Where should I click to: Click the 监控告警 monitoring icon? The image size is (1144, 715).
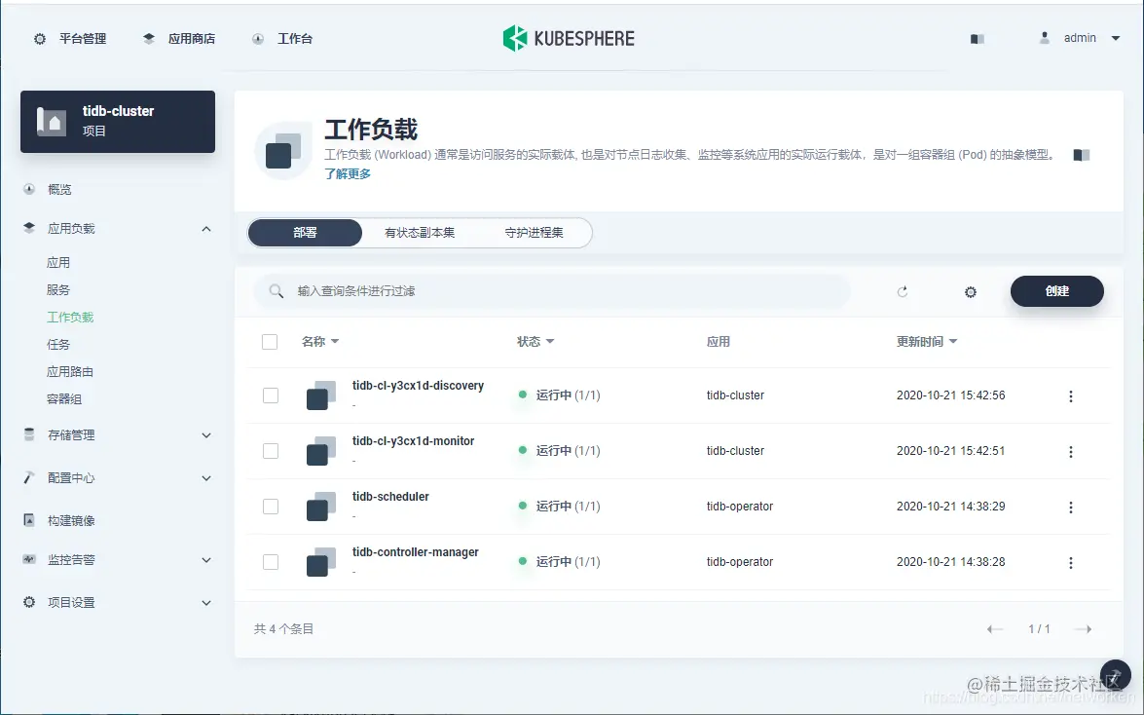click(29, 559)
